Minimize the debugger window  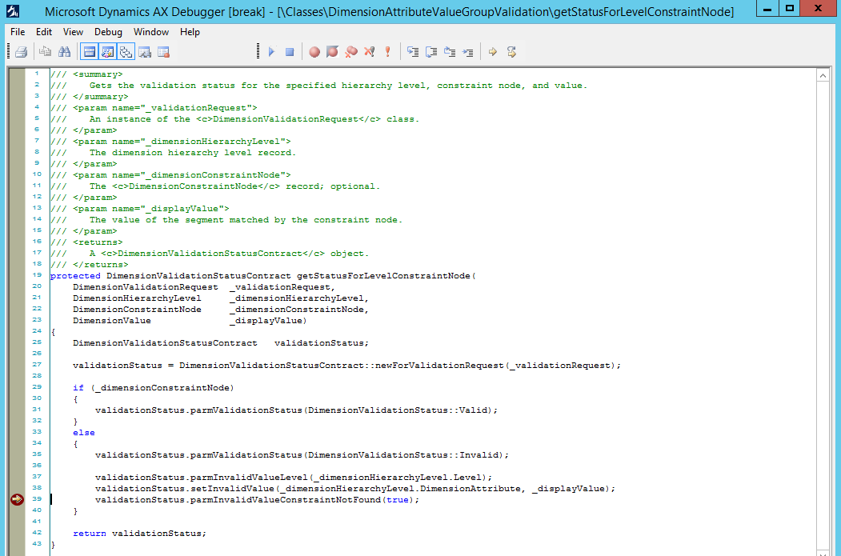click(767, 9)
